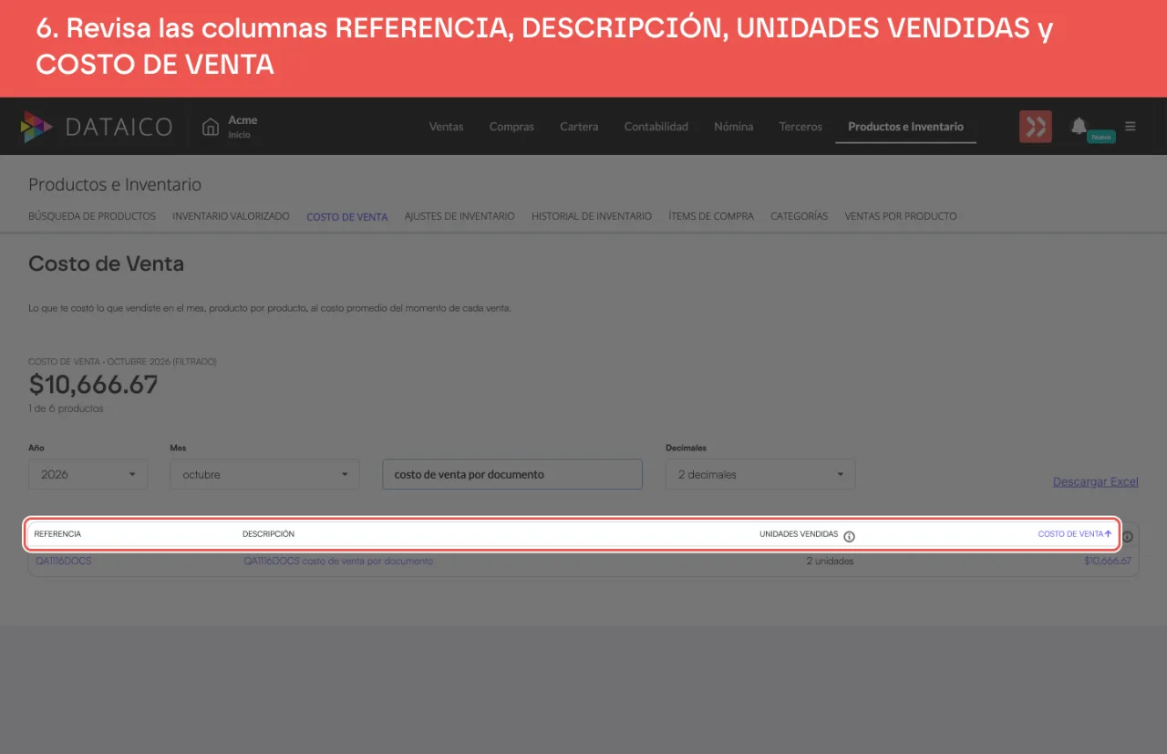
Task: Open the Decimales dropdown
Action: (x=760, y=474)
